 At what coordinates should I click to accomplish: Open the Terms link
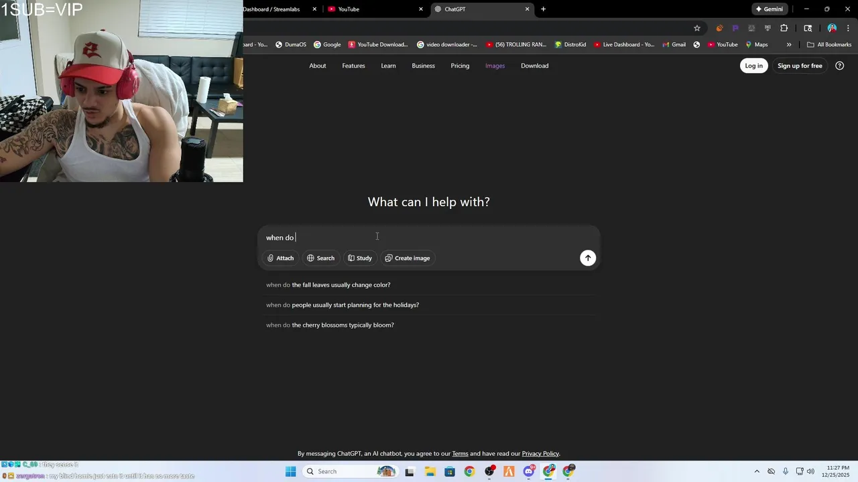click(460, 454)
